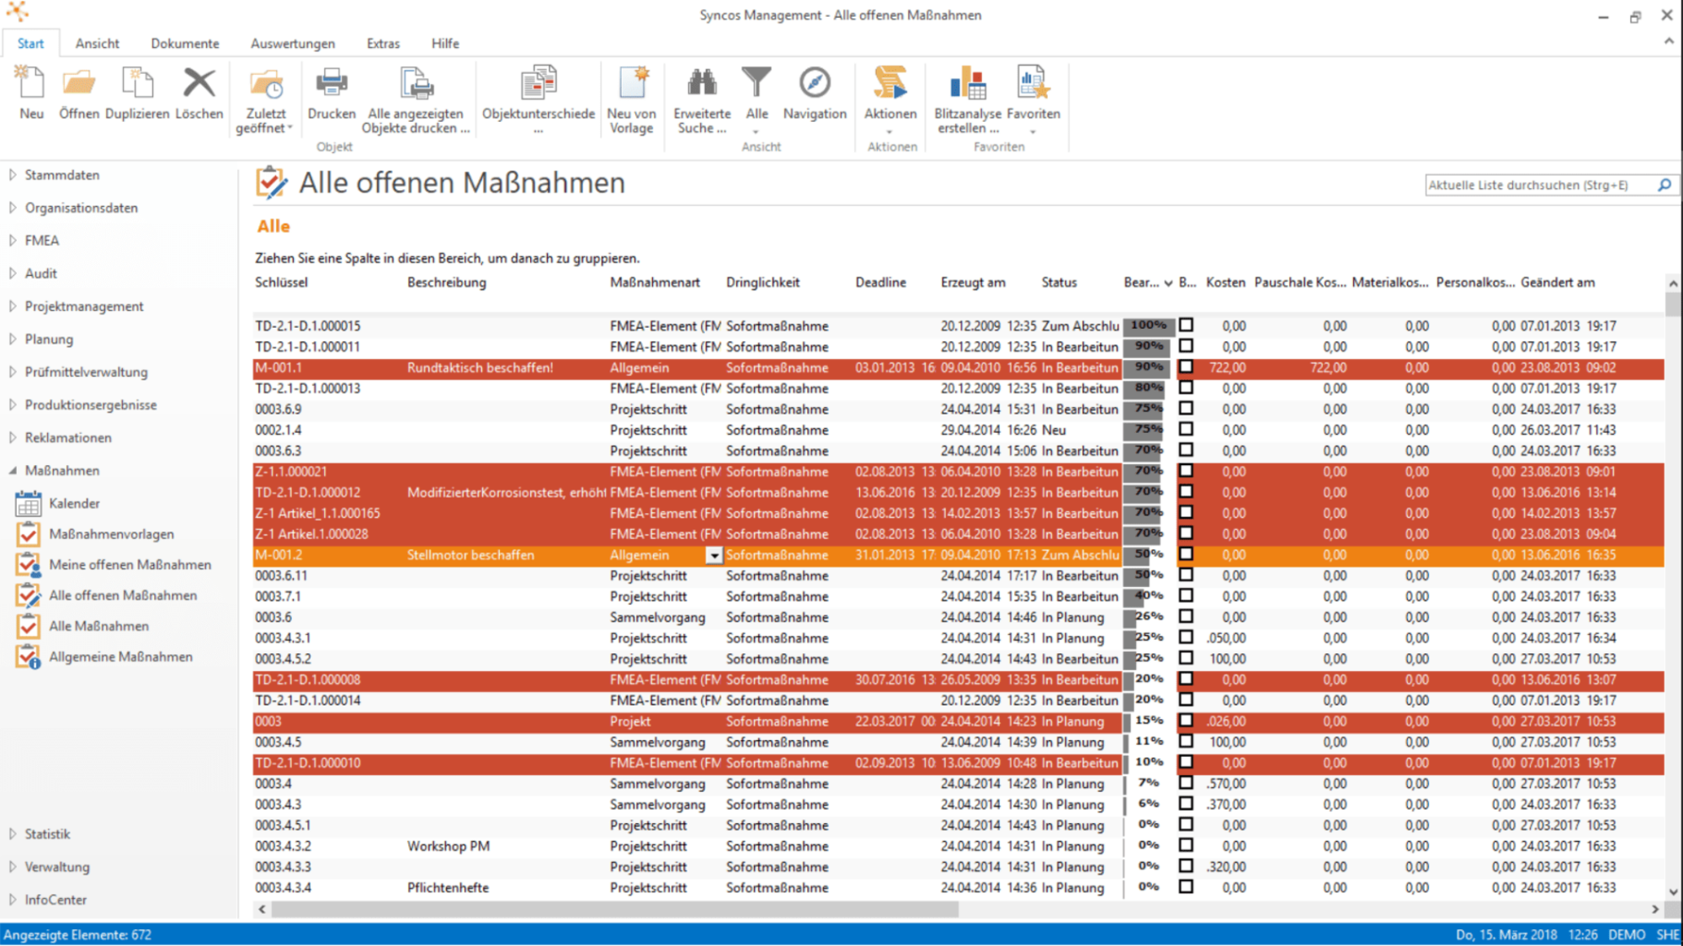Image resolution: width=1683 pixels, height=946 pixels.
Task: Switch to the Auswertungen ribbon tab
Action: coord(292,44)
